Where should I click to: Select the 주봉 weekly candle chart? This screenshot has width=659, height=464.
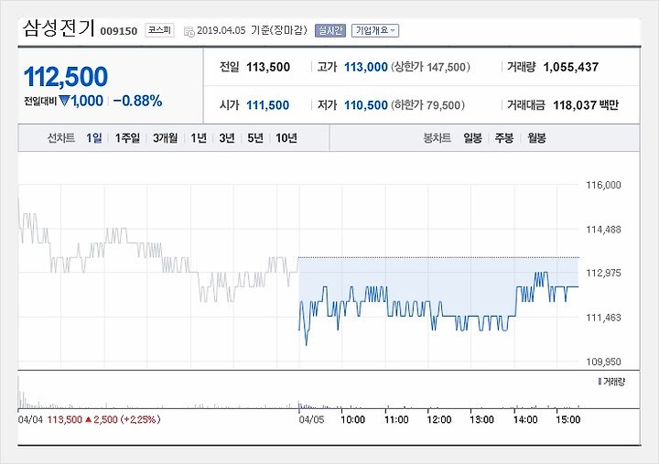pyautogui.click(x=504, y=138)
